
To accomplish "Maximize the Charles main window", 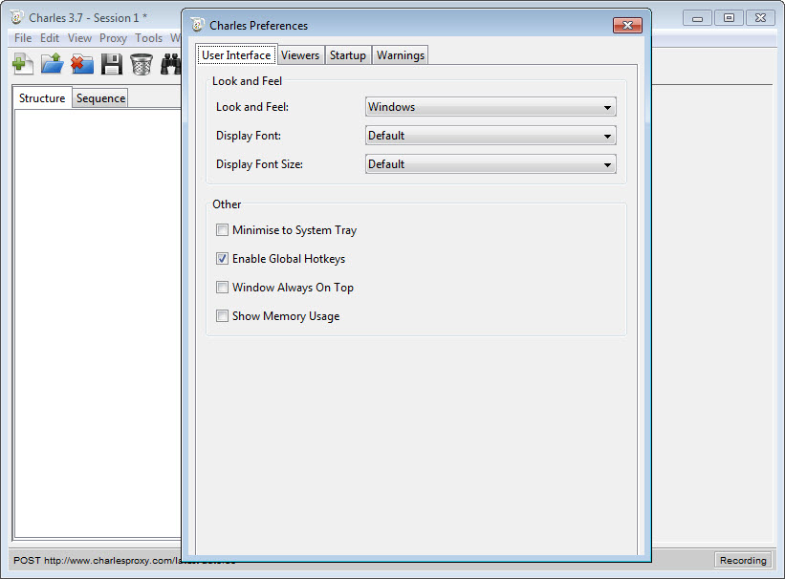I will click(x=729, y=18).
